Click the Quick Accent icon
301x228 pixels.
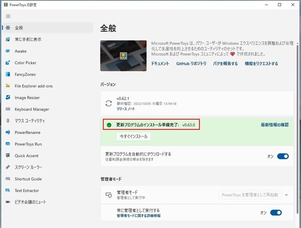[x=8, y=156]
